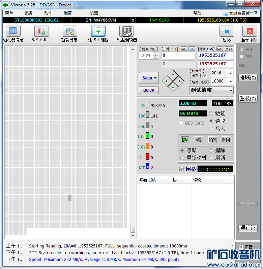This screenshot has width=263, height=269.
Task: Select the remap (重新映射) radio button
Action: 182,158
